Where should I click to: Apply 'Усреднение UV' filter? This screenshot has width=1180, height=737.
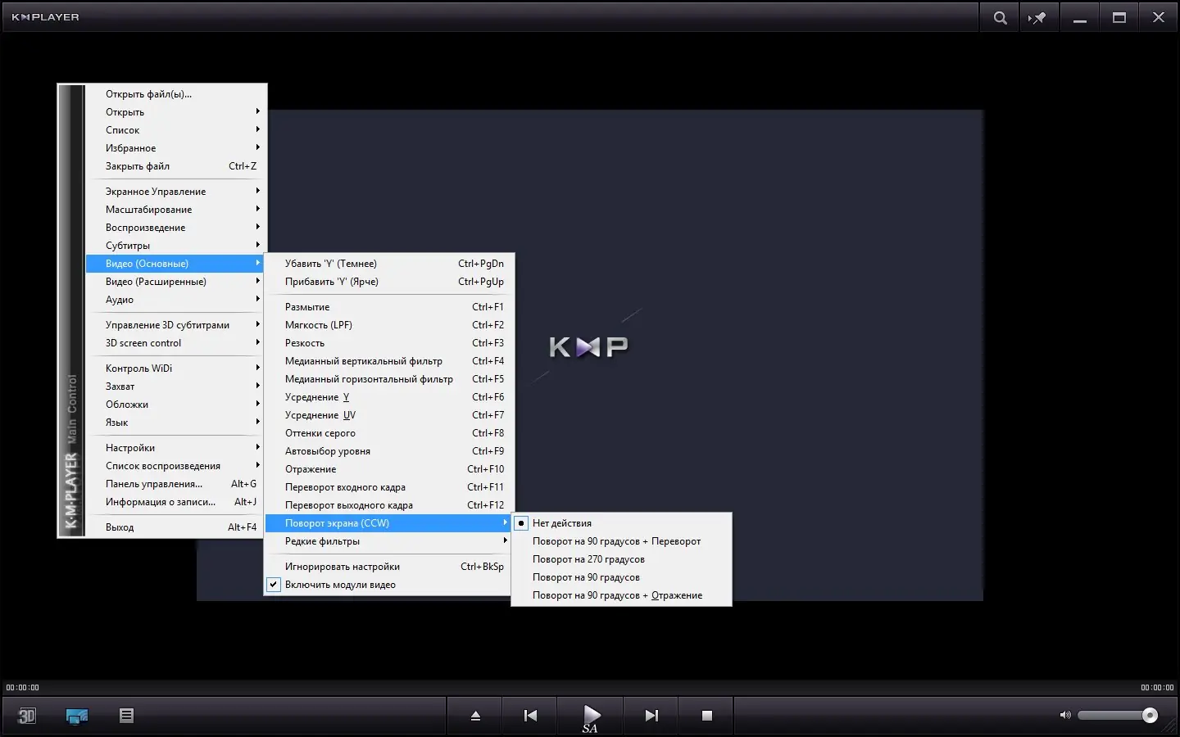[x=389, y=415]
